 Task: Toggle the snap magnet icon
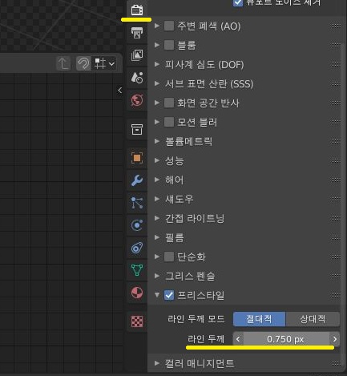pyautogui.click(x=83, y=64)
